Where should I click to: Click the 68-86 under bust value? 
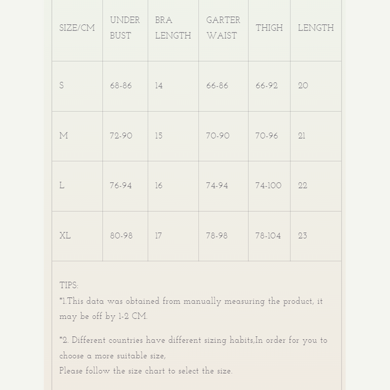(x=121, y=86)
